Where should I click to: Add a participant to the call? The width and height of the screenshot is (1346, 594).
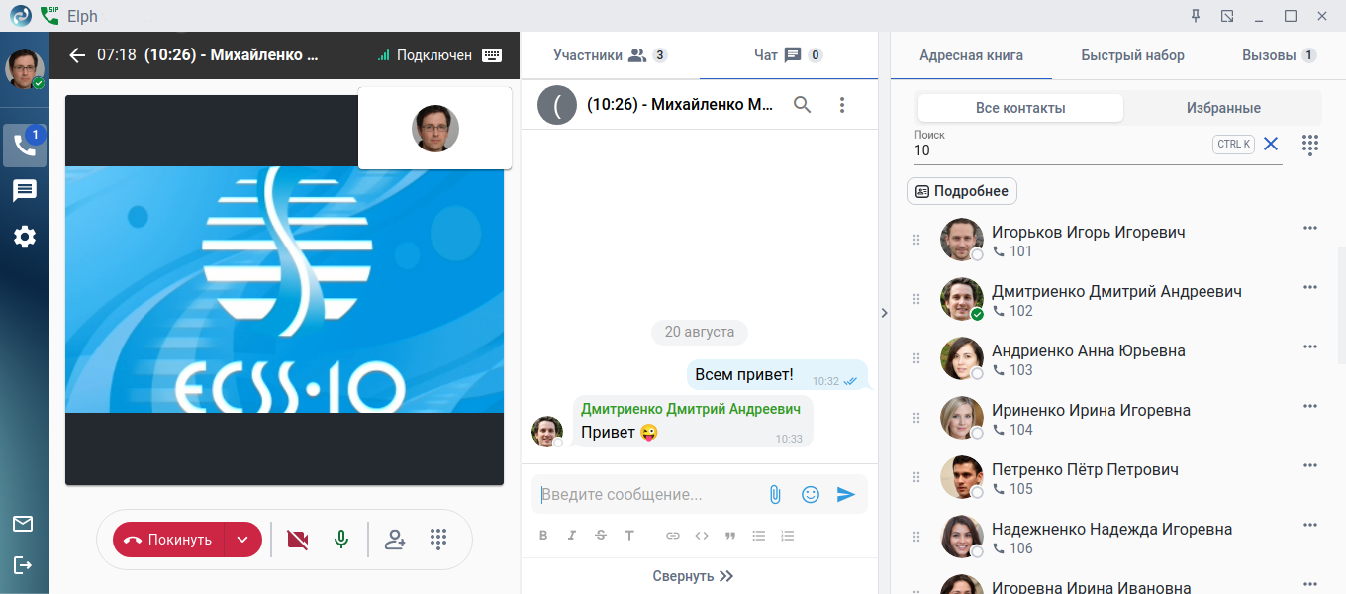395,540
